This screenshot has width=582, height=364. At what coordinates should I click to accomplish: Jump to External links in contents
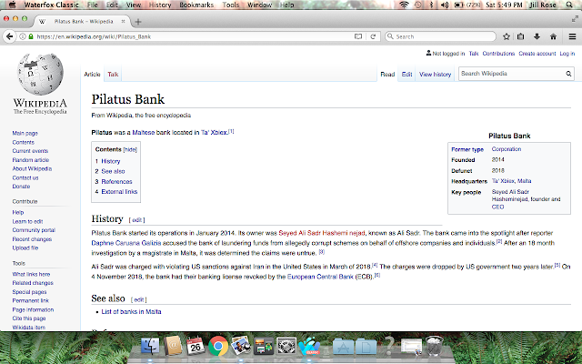(119, 192)
